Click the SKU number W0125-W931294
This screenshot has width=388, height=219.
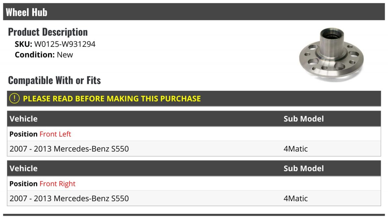(65, 44)
